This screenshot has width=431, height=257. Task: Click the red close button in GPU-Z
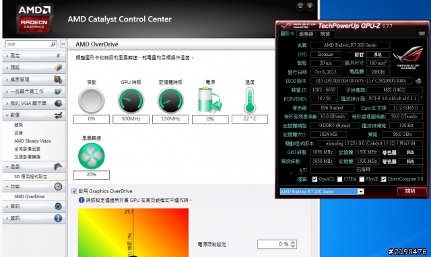pos(411,191)
